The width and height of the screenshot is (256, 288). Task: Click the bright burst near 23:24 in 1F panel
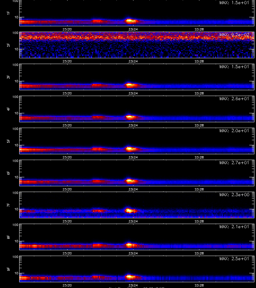coord(131,21)
